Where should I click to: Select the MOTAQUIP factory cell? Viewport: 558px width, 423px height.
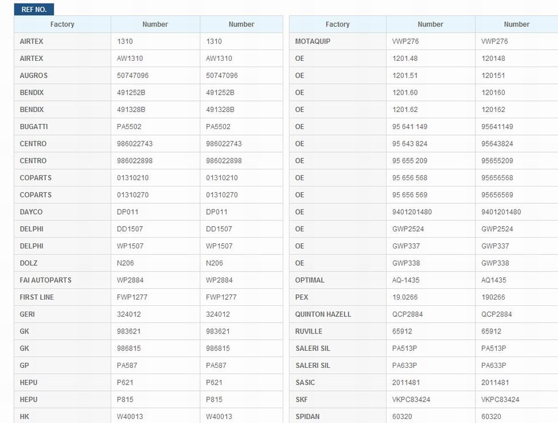(x=337, y=41)
